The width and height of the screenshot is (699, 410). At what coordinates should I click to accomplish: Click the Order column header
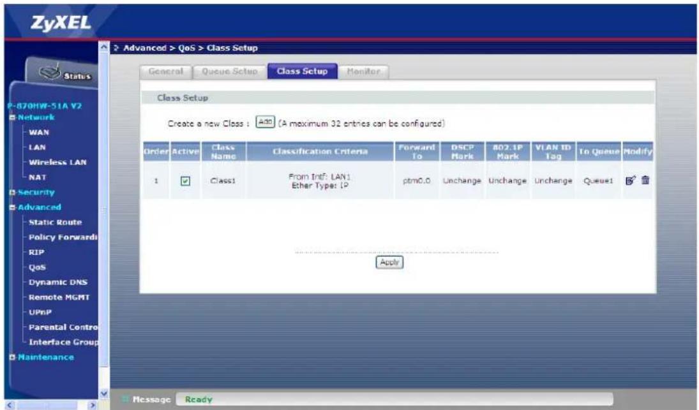point(156,152)
